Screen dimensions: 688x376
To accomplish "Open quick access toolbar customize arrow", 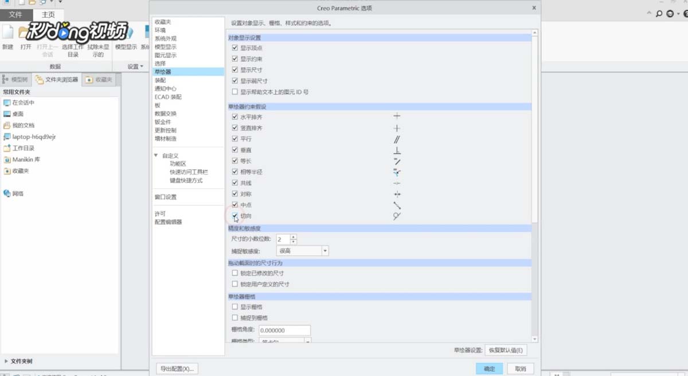I will (60, 2).
